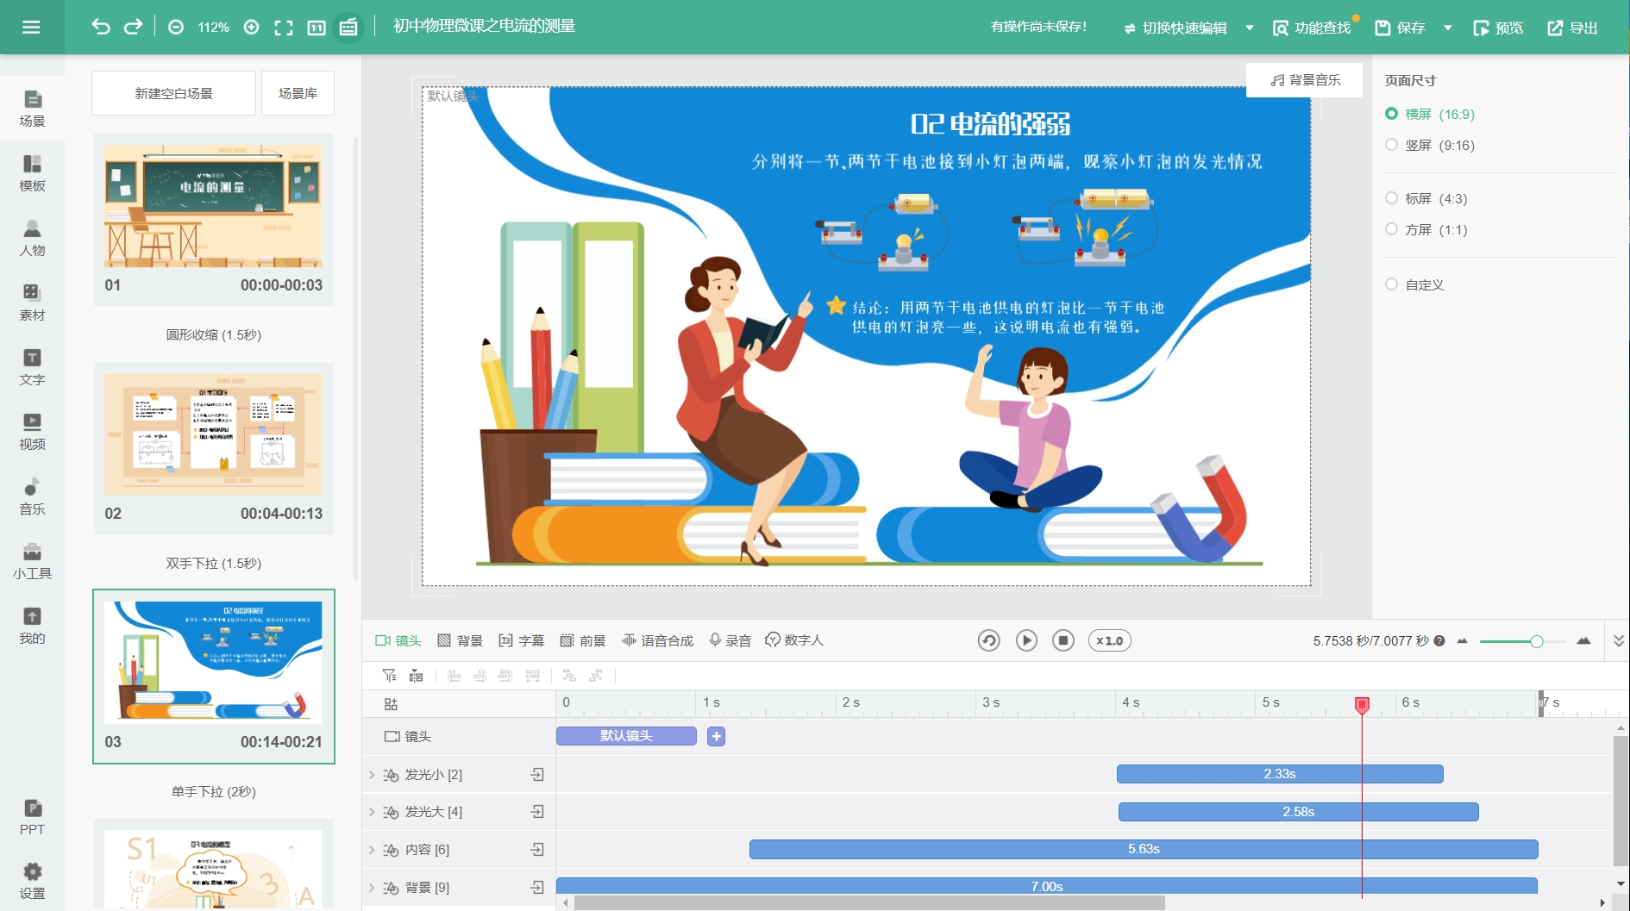
Task: Open the Settings (设置) panel
Action: [x=32, y=881]
